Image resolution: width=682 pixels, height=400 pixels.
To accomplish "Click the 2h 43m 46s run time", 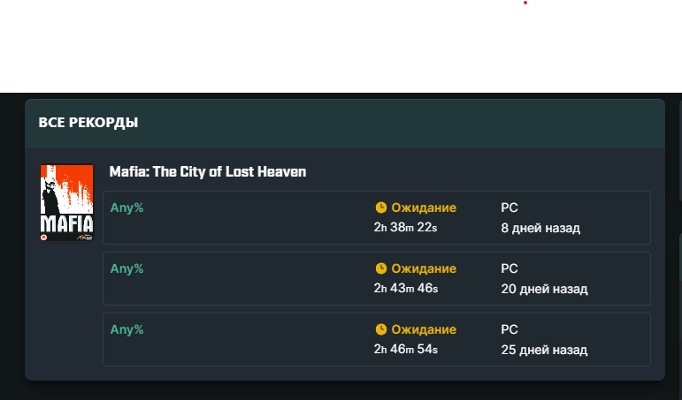I will click(406, 289).
